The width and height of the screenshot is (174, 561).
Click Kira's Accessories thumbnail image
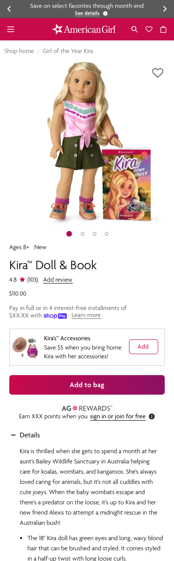[x=26, y=347]
